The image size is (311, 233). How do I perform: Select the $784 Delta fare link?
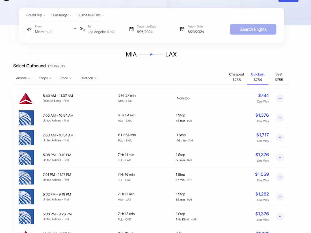264,95
